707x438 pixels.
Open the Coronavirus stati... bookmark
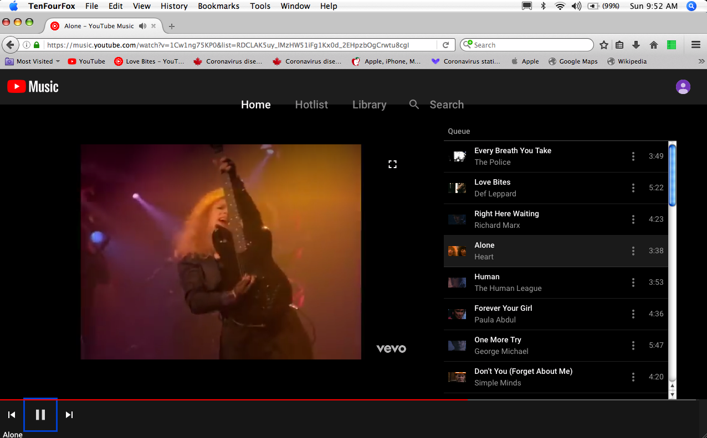point(466,61)
